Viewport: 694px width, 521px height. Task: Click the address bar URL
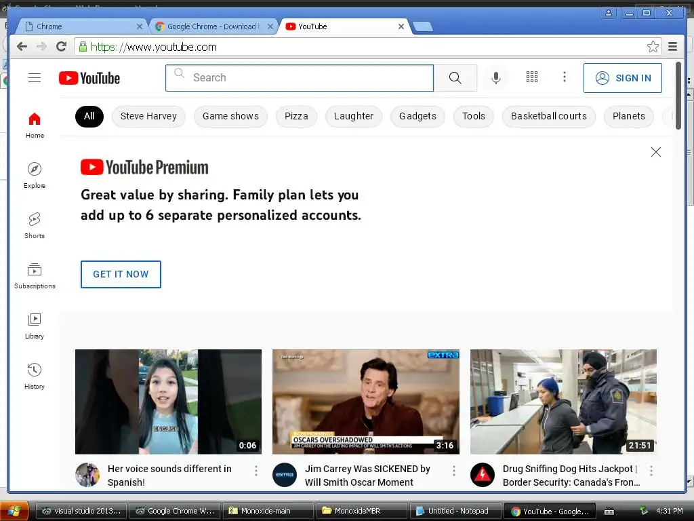pos(153,47)
